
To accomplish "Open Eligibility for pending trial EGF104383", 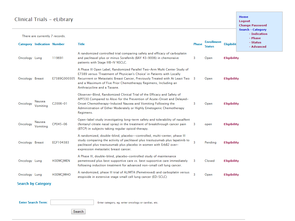I will 231,142.
